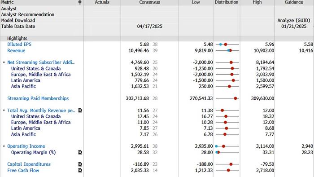The height and width of the screenshot is (177, 314).
Task: Select the Distribution column header
Action: 227,2
